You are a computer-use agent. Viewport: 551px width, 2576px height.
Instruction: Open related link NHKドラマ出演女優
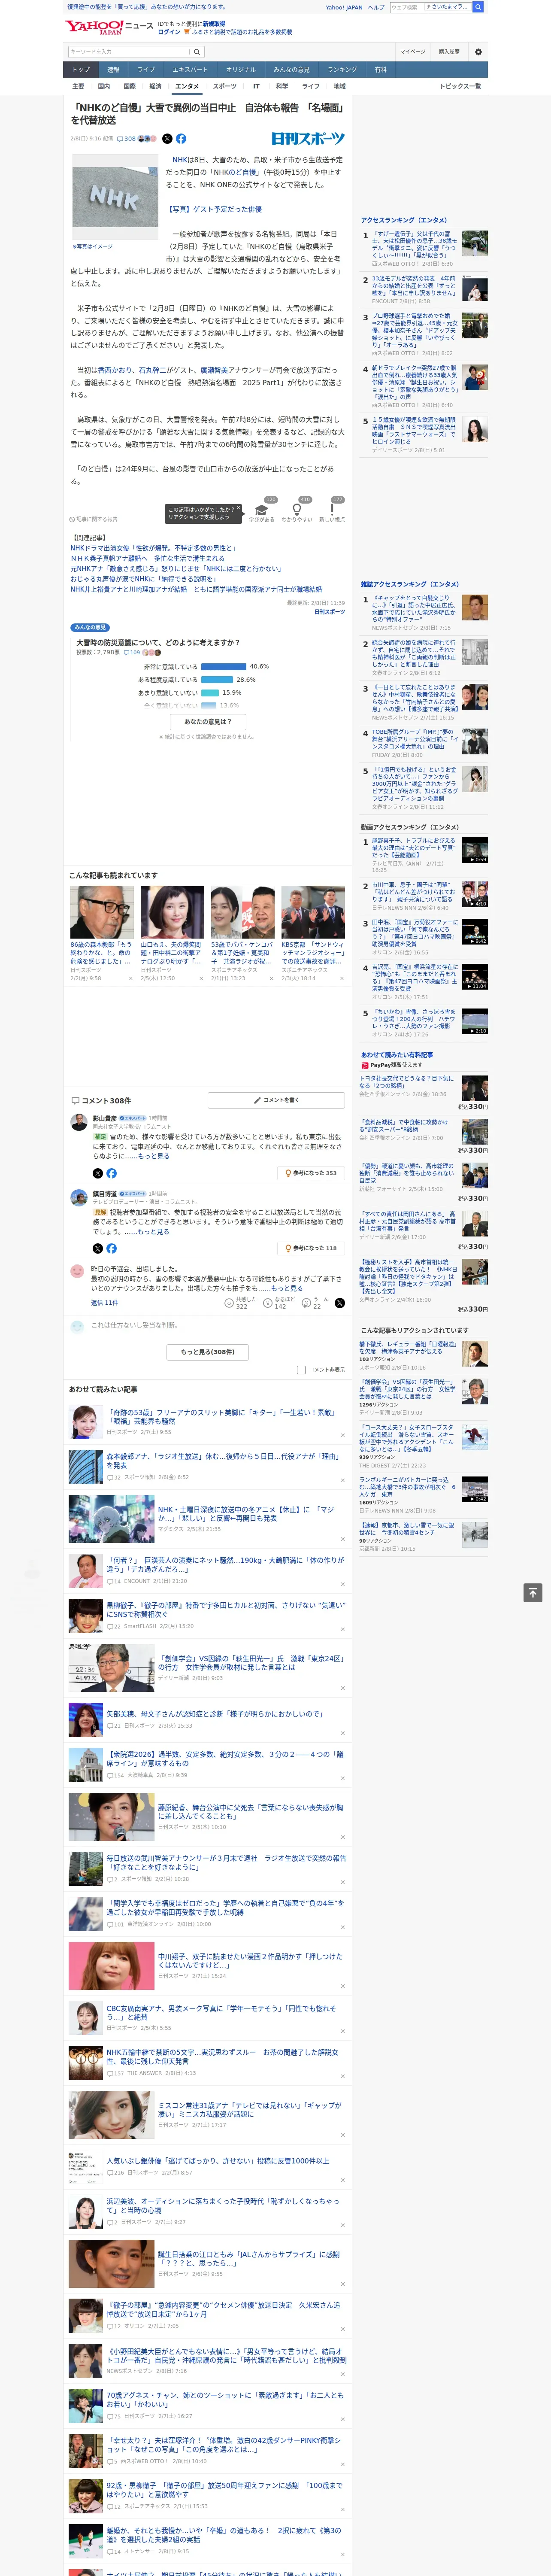coord(153,548)
